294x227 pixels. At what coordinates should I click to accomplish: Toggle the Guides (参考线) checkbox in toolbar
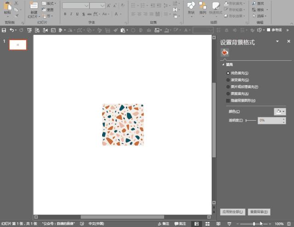pos(269,30)
